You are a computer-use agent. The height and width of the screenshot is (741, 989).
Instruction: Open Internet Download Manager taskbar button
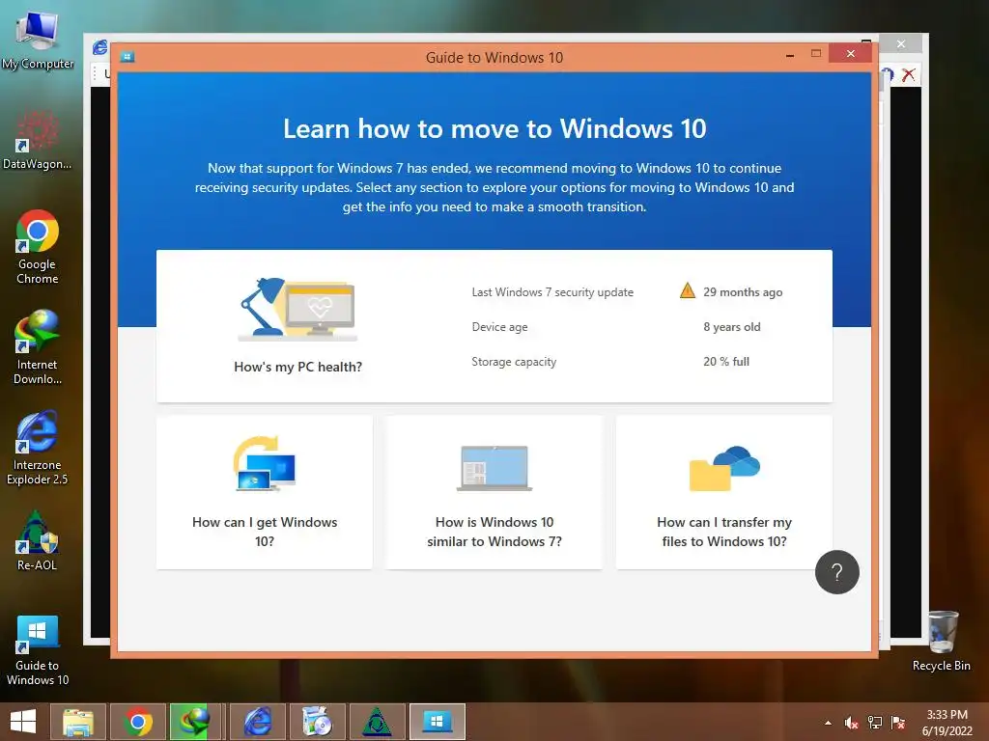point(196,722)
